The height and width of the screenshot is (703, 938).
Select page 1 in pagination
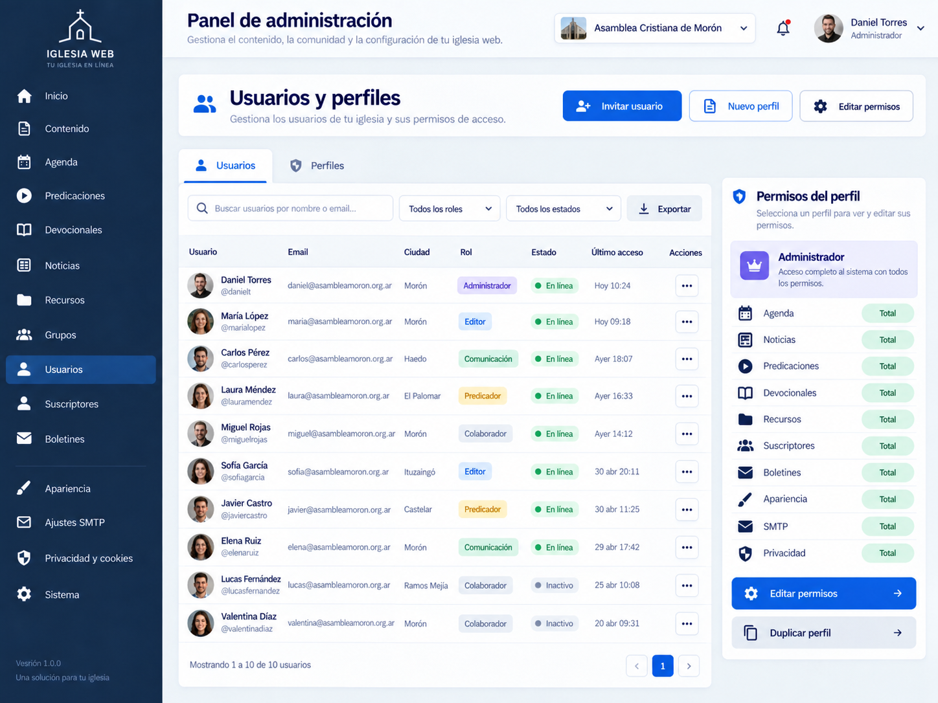(x=663, y=665)
